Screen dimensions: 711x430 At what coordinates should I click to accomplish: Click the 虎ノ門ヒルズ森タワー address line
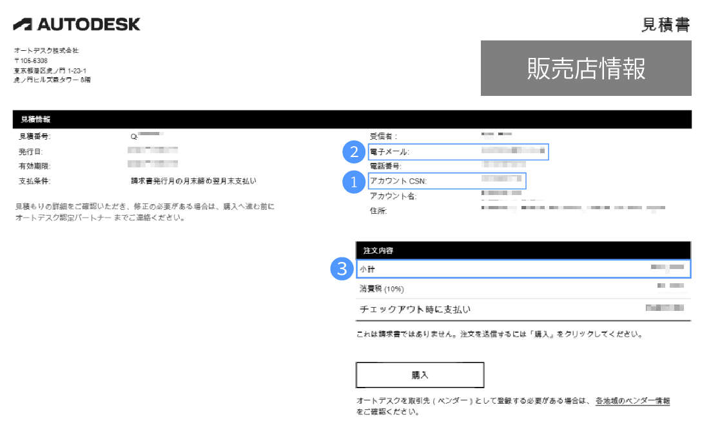pyautogui.click(x=52, y=80)
